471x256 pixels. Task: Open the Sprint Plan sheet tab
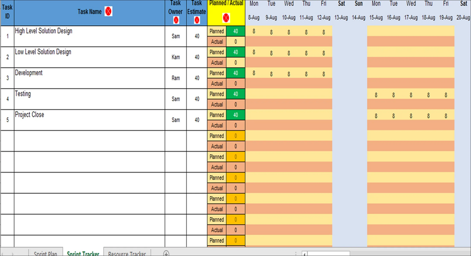pyautogui.click(x=45, y=253)
